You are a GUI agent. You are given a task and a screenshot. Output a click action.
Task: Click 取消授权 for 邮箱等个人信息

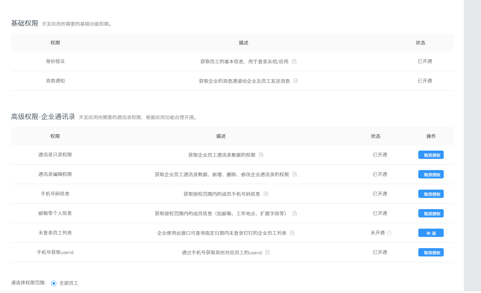[x=431, y=213]
